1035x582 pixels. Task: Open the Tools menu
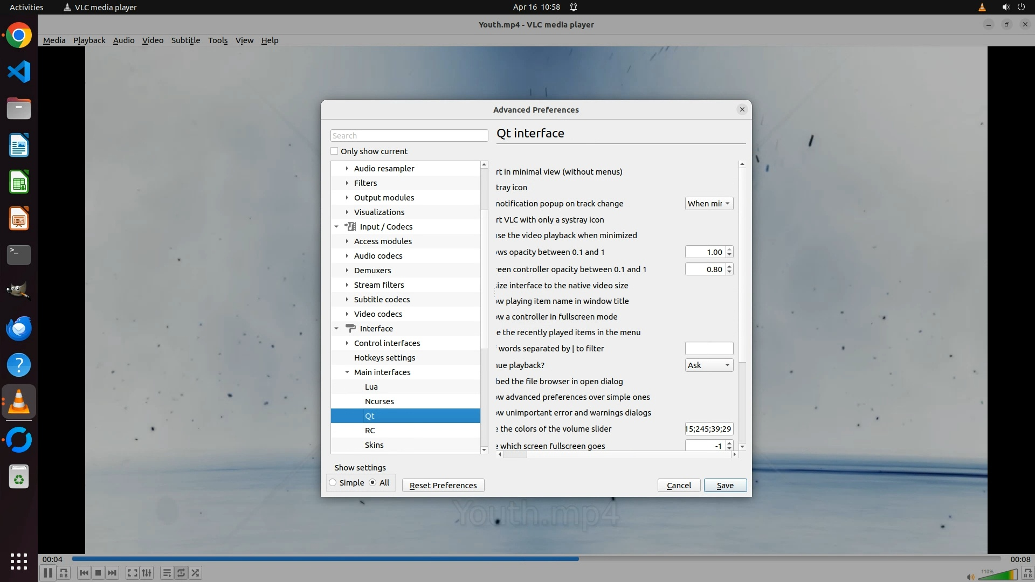tap(218, 40)
